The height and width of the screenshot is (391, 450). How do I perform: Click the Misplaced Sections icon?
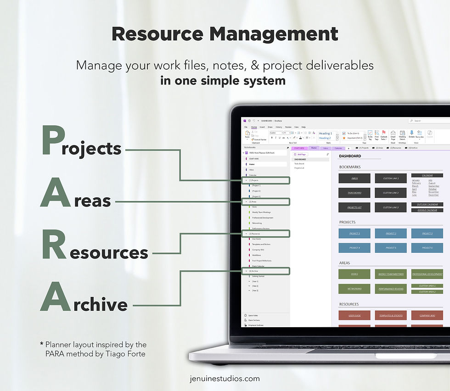coord(245,325)
